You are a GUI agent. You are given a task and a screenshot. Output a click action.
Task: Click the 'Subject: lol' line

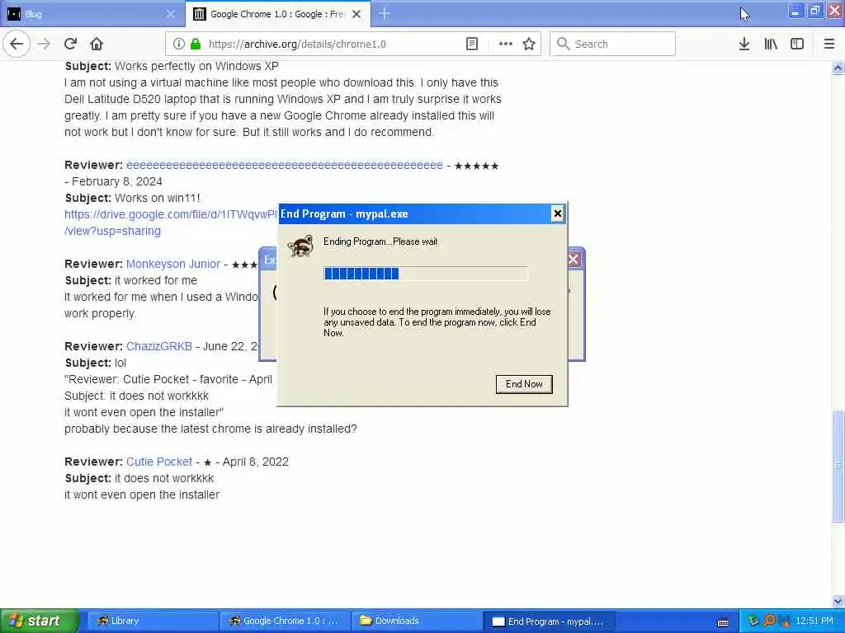click(96, 363)
